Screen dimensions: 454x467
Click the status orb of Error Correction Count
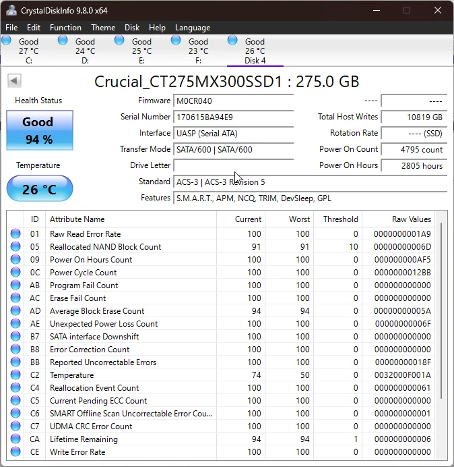pos(15,349)
